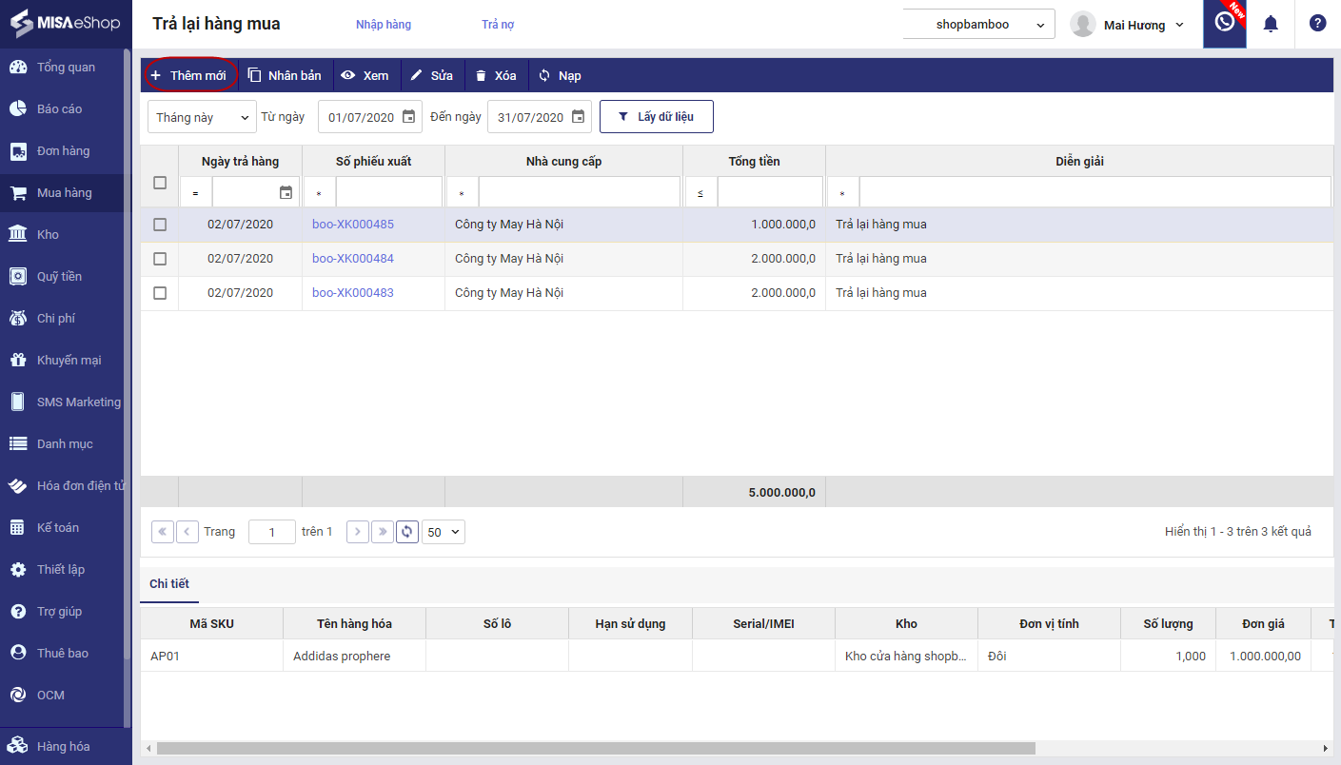Open the help question mark icon
The height and width of the screenshot is (765, 1341).
tap(1317, 24)
